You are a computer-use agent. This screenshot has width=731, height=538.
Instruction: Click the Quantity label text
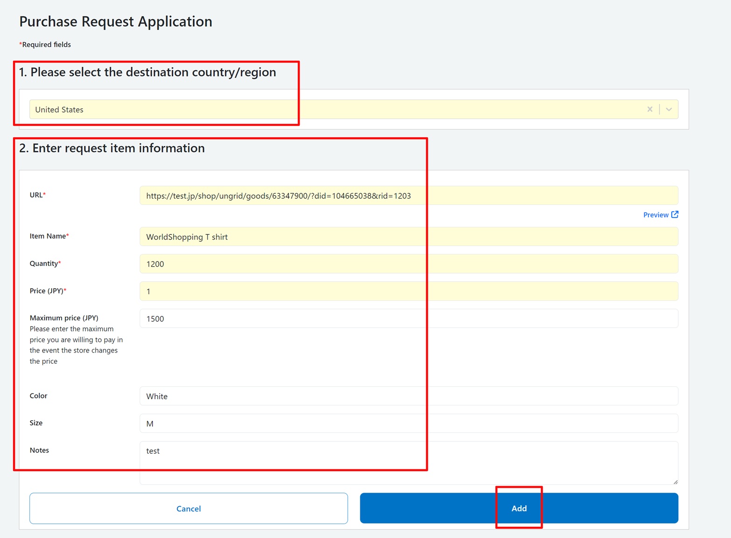(44, 263)
